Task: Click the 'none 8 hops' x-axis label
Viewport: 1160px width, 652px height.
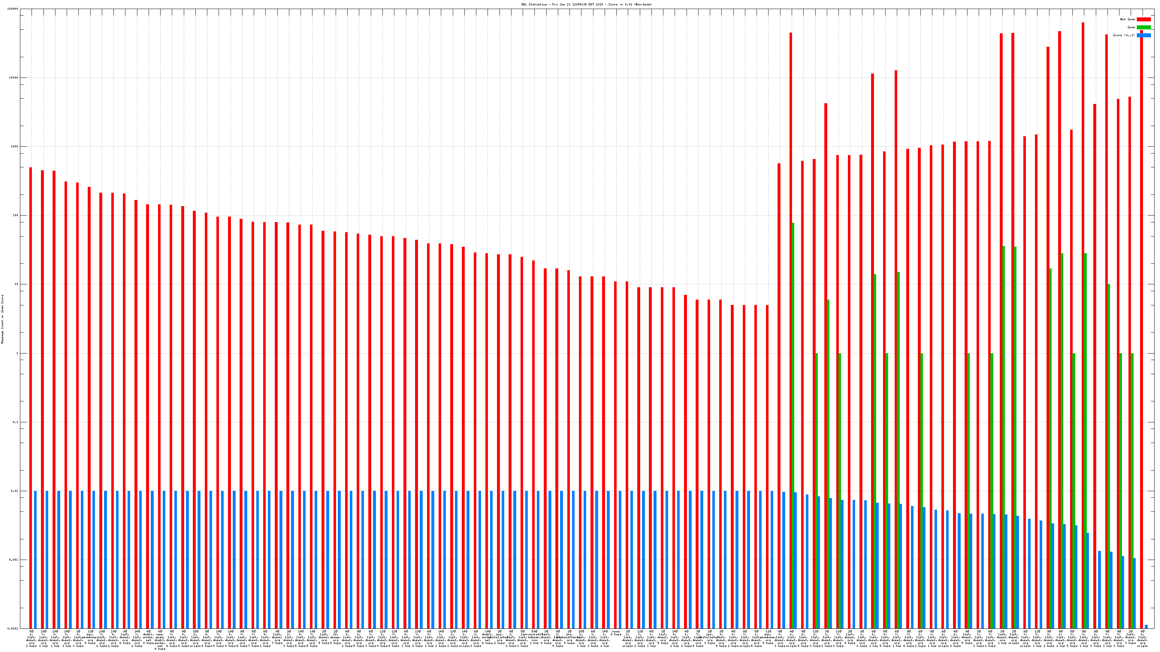Action: [x=616, y=633]
